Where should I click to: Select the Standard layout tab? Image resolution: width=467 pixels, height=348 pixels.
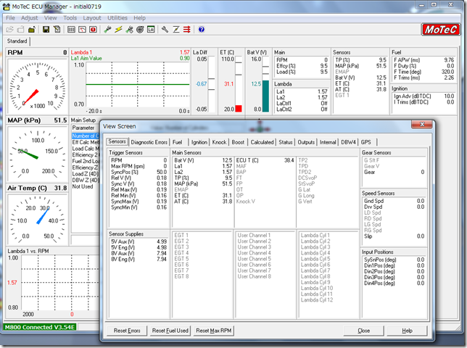[x=17, y=41]
